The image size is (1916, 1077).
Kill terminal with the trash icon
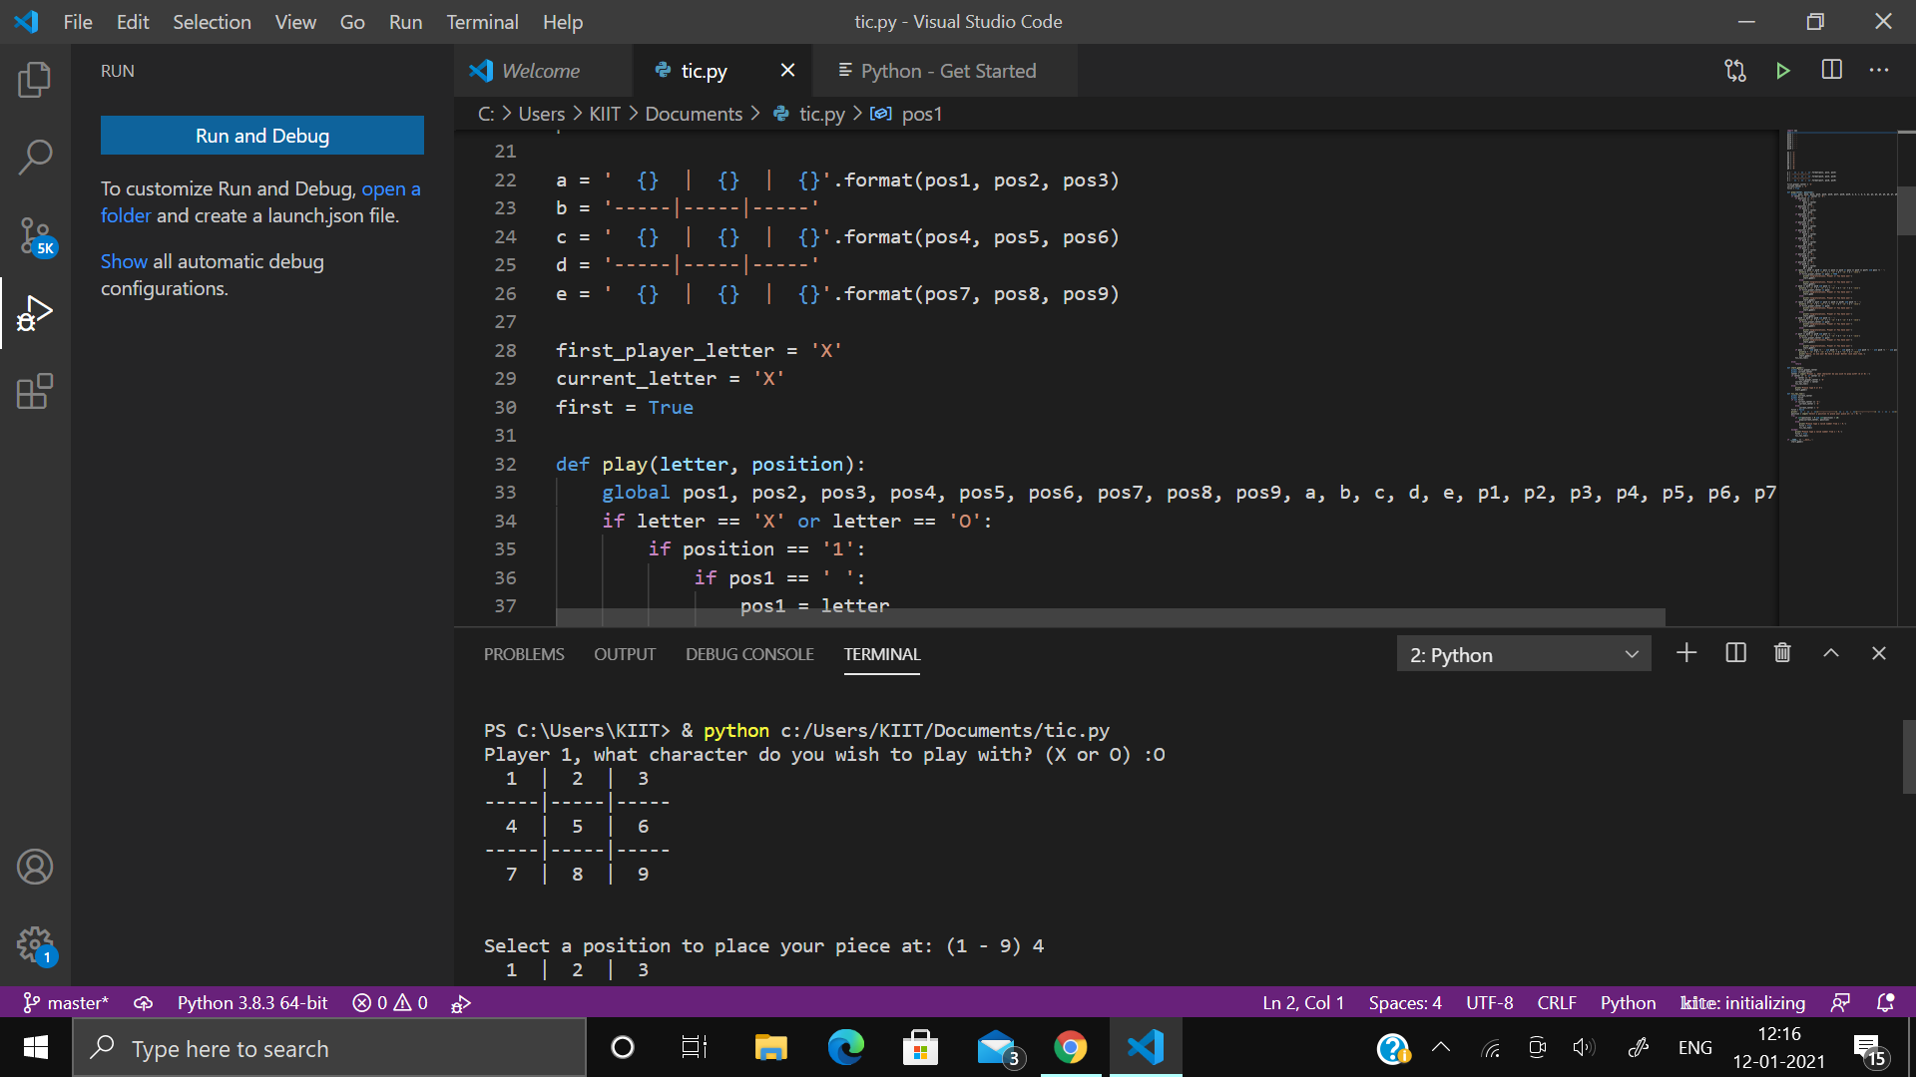point(1782,653)
